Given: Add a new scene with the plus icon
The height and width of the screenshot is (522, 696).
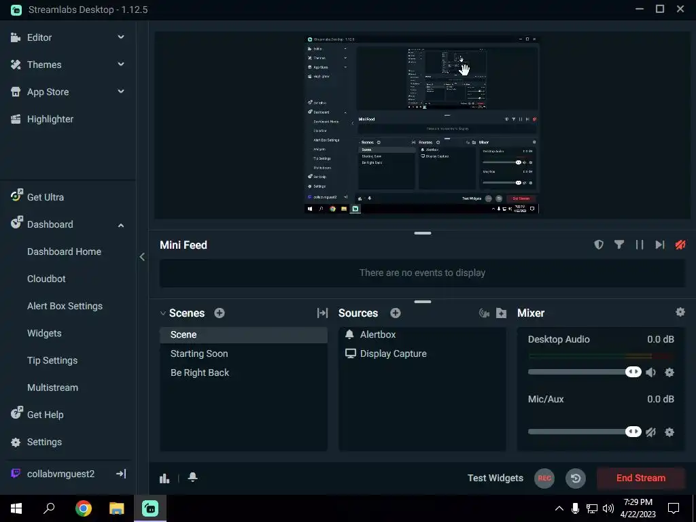Looking at the screenshot, I should [220, 313].
